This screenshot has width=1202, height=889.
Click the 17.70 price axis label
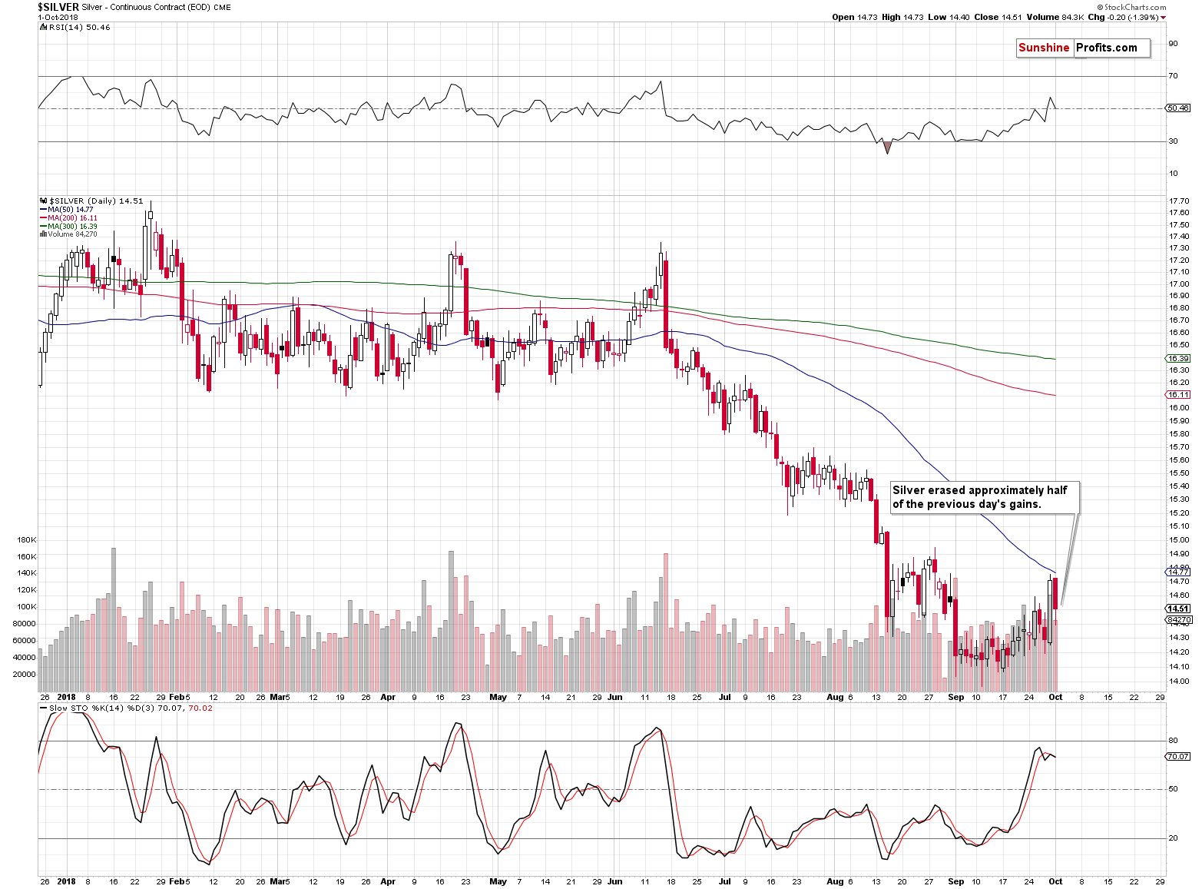[1179, 201]
